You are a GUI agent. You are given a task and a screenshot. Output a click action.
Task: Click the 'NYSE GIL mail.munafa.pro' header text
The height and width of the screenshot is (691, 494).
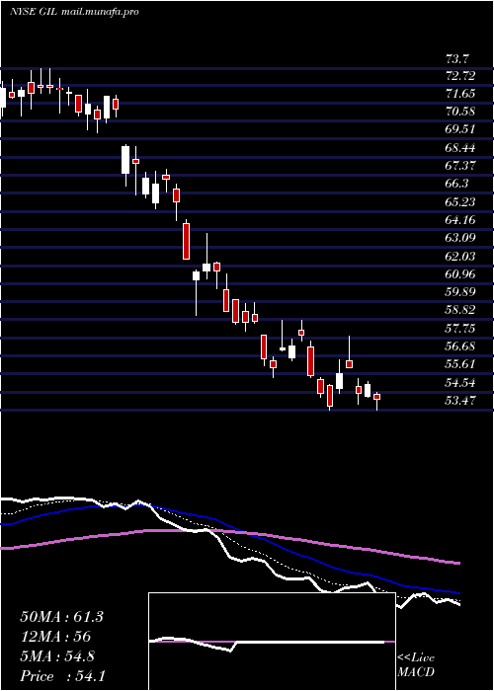tap(74, 12)
